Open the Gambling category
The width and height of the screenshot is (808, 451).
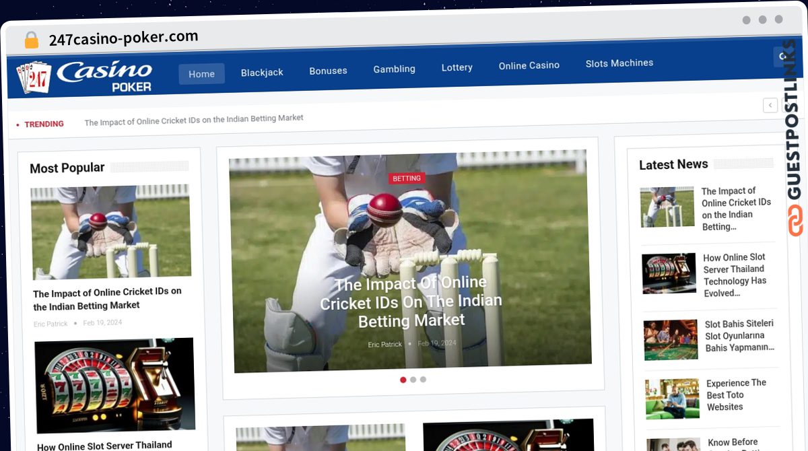coord(394,69)
